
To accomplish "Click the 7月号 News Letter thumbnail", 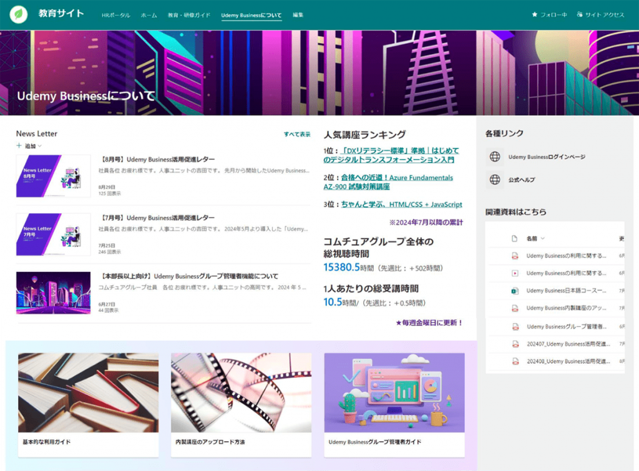I will tap(54, 235).
